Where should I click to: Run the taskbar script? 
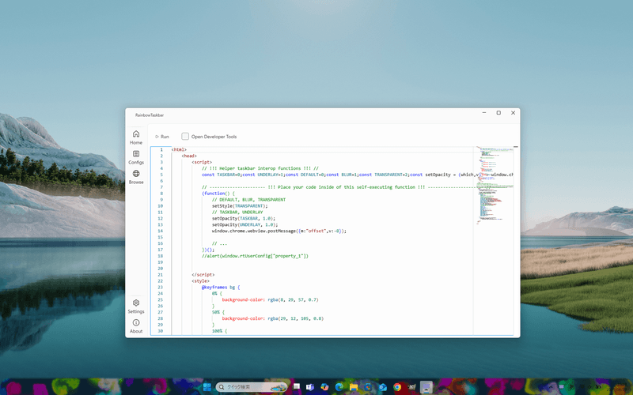(162, 137)
